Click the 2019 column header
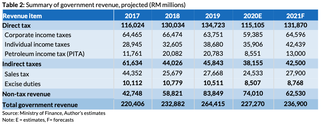 point(213,16)
